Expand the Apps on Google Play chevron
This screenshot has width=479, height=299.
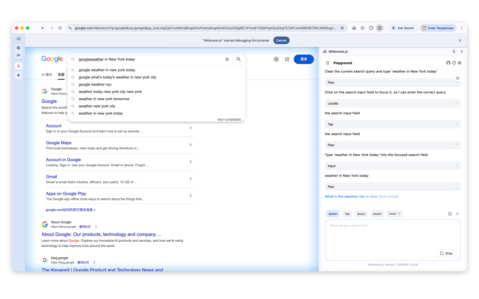click(x=190, y=195)
